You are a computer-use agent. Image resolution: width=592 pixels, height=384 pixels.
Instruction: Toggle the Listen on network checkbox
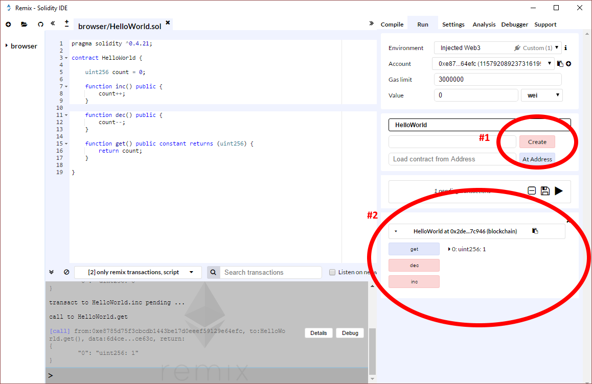tap(332, 272)
